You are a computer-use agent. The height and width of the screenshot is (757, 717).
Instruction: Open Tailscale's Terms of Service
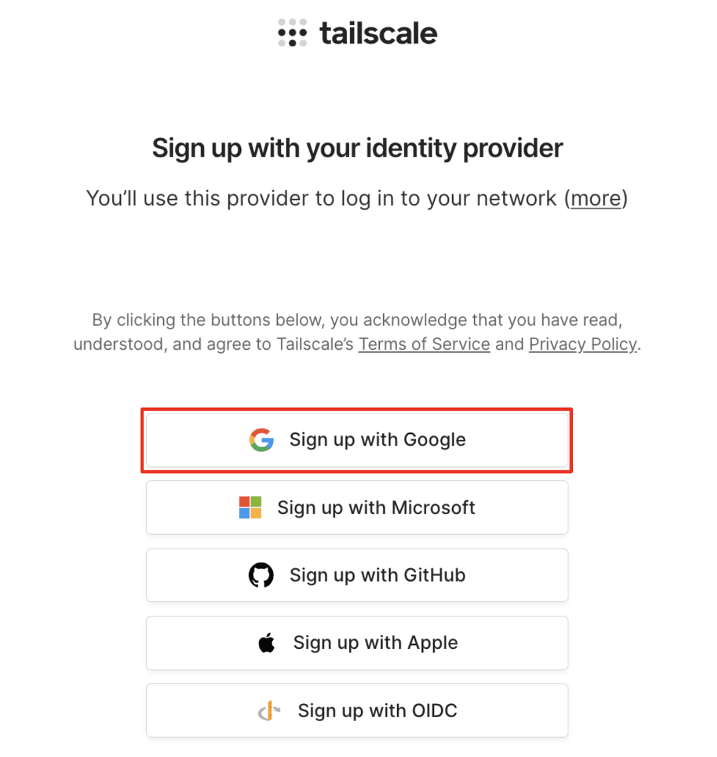[x=424, y=344]
